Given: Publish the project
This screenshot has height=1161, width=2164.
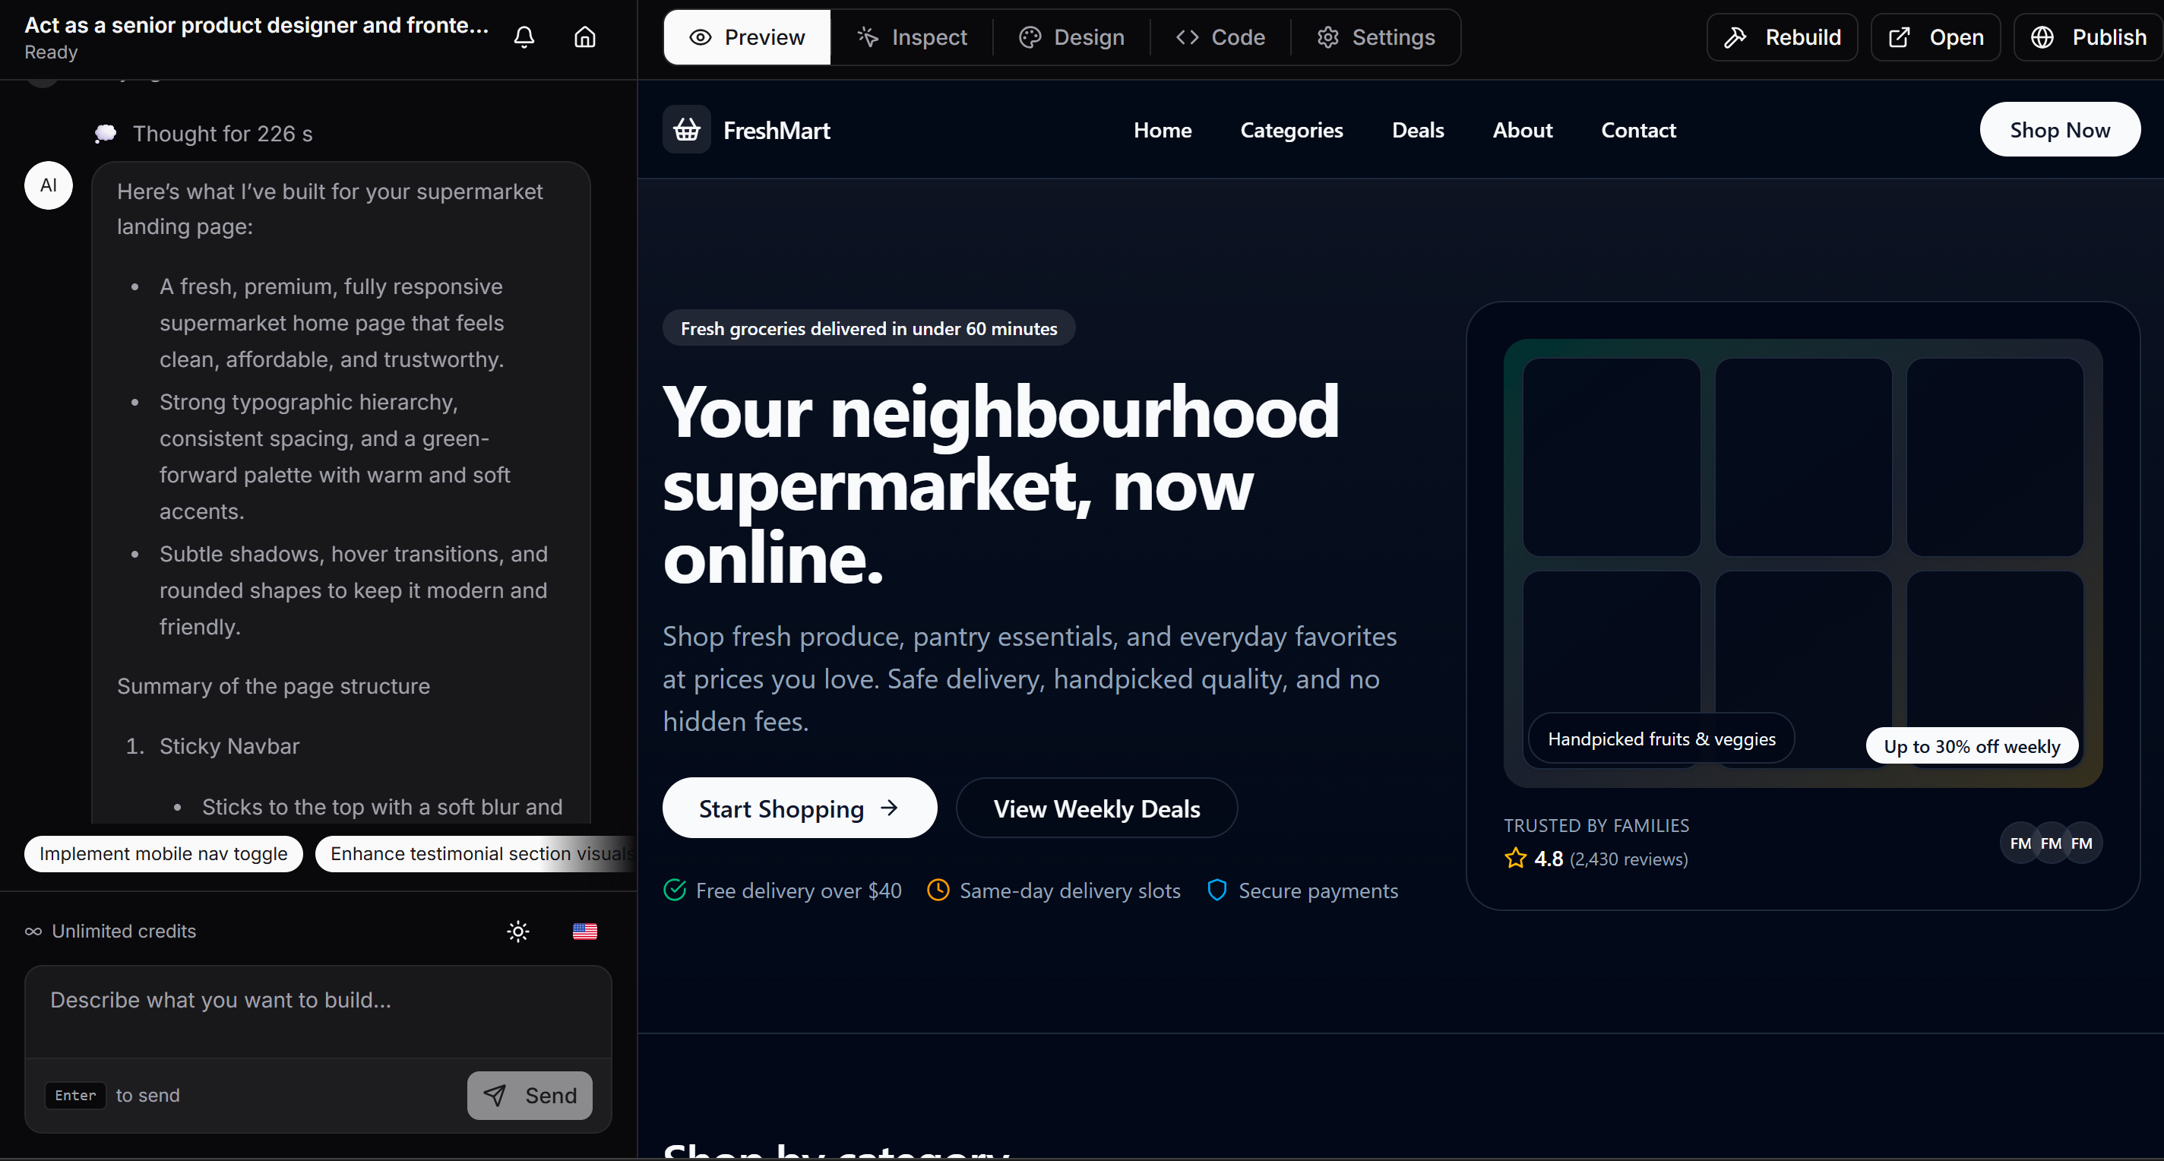Looking at the screenshot, I should [2088, 37].
